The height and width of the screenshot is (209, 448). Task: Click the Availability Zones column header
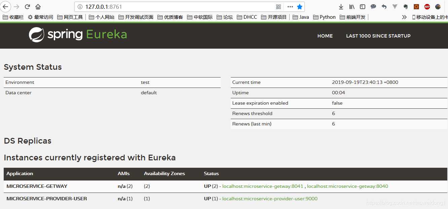(x=164, y=173)
